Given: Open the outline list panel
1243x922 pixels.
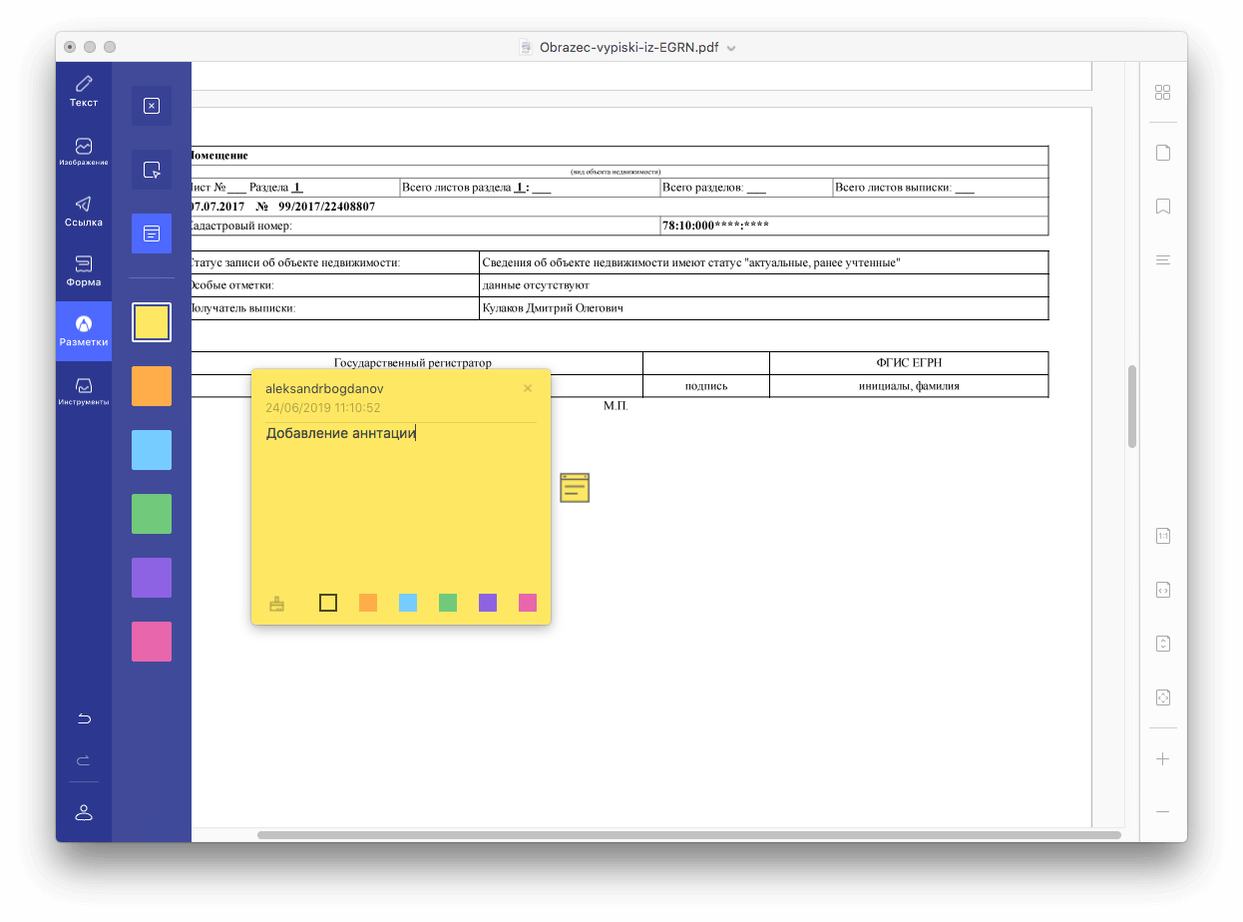Looking at the screenshot, I should pos(1162,260).
